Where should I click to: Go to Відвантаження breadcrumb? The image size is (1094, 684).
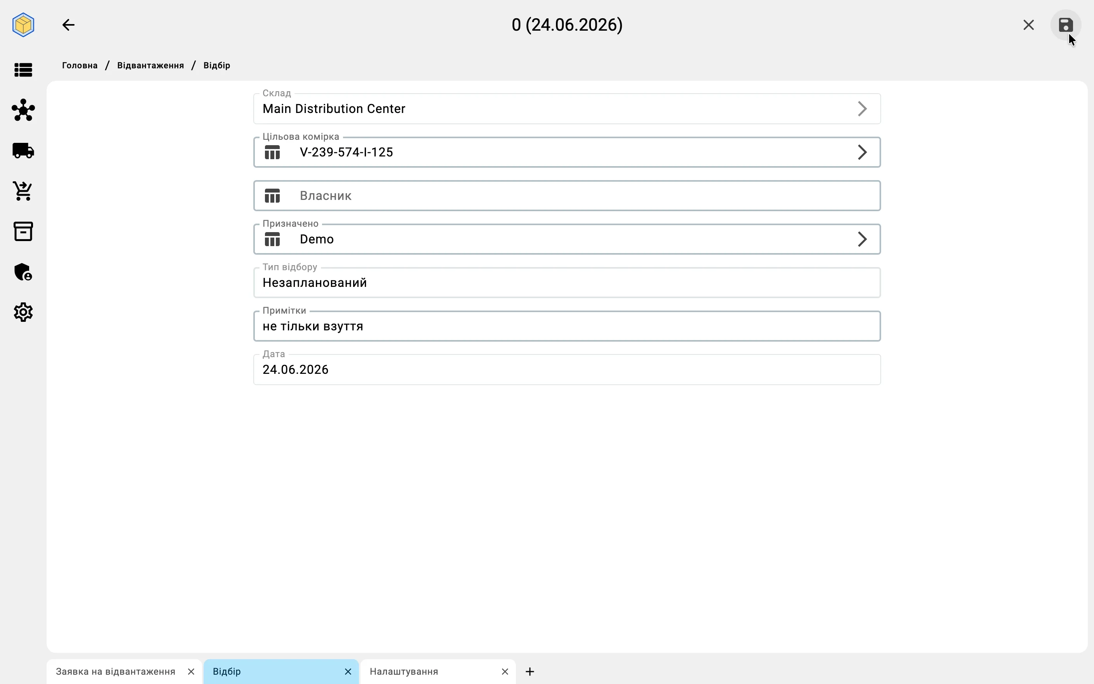pos(150,66)
